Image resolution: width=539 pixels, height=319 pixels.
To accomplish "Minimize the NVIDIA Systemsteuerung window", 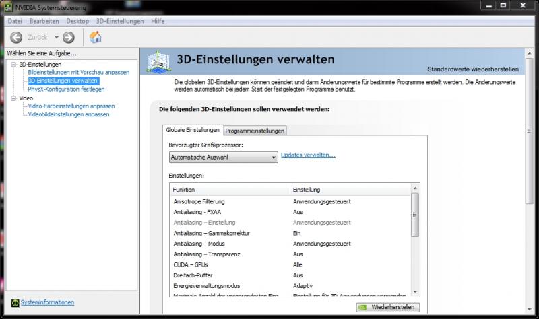I will (x=488, y=5).
